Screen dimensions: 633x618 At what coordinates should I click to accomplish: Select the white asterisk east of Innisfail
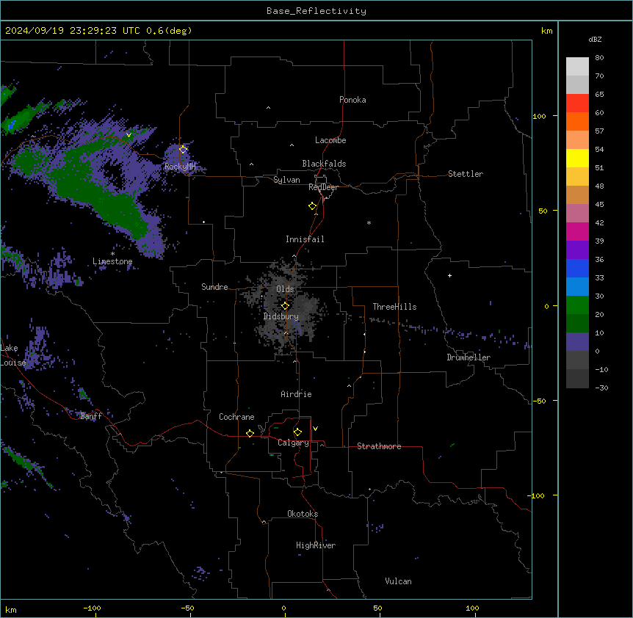pos(369,222)
